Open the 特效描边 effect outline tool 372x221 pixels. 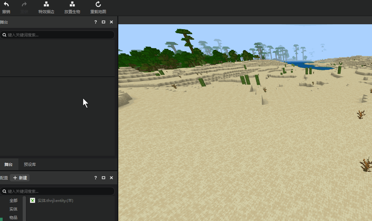46,8
